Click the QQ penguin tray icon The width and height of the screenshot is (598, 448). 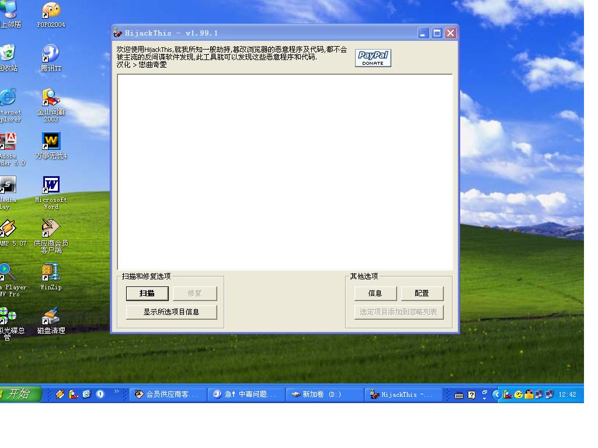[529, 395]
